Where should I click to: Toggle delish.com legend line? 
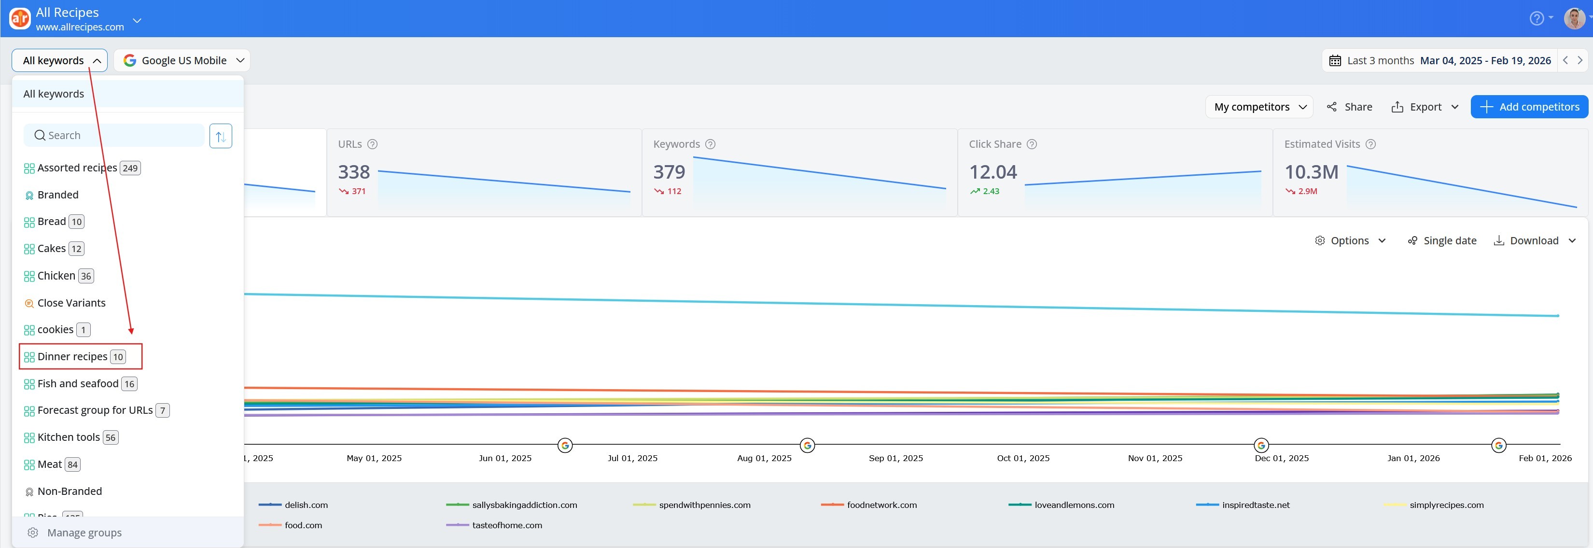293,506
